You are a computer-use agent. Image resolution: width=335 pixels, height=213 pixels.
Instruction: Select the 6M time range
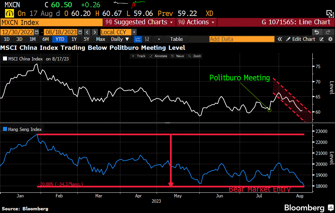coord(46,39)
